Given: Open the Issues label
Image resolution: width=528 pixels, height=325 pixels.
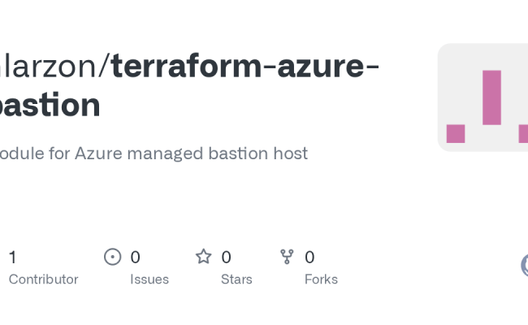Looking at the screenshot, I should point(149,279).
